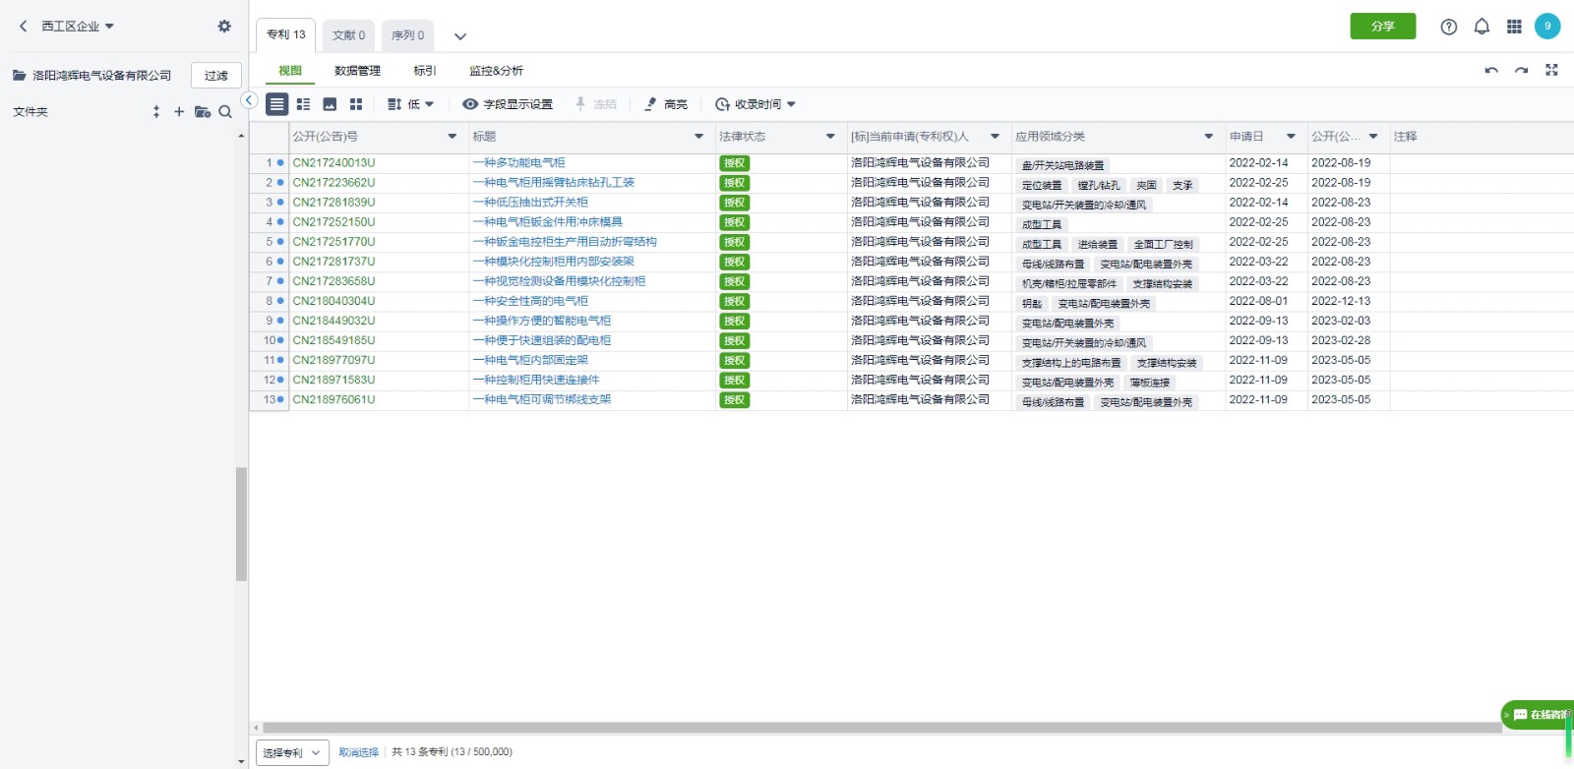
Task: Switch to the image view icon
Action: point(330,104)
